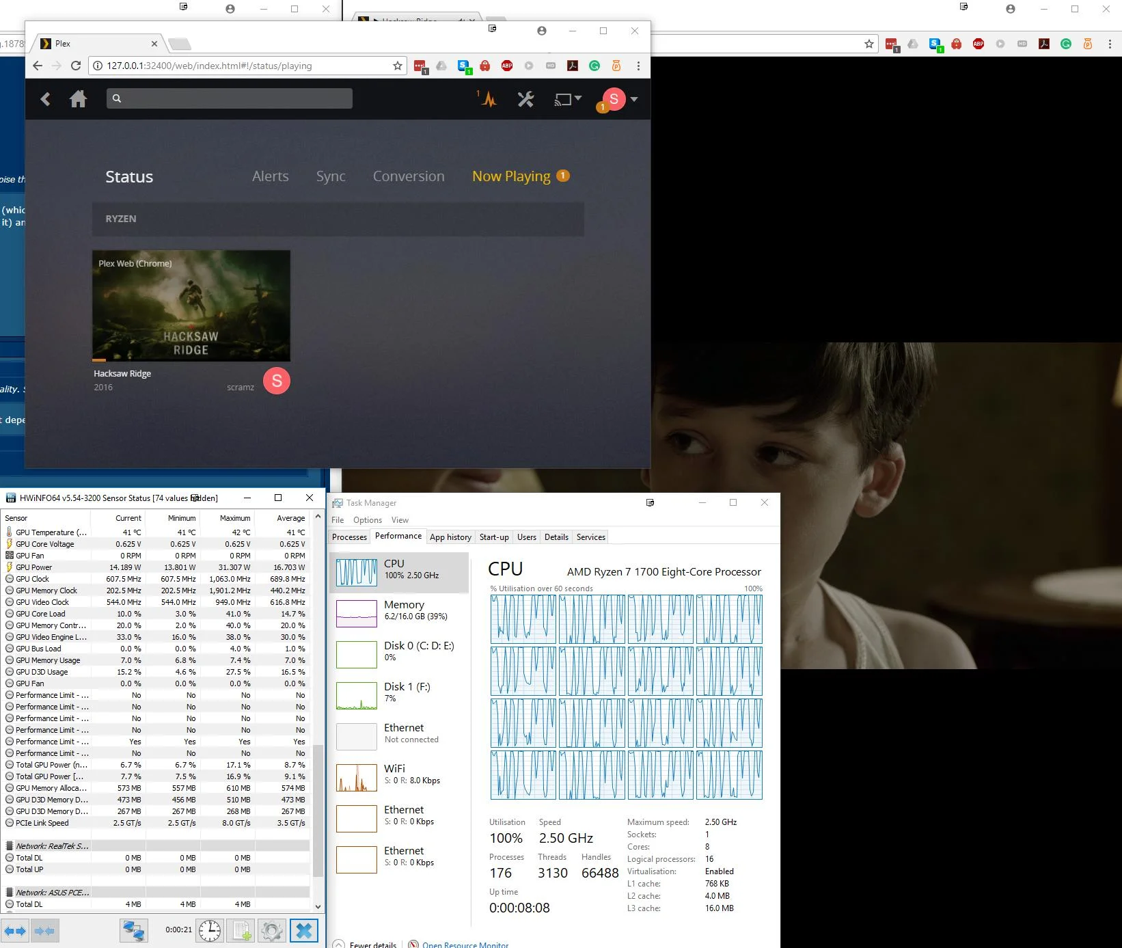This screenshot has height=948, width=1122.
Task: Open Task Manager Details tab
Action: tap(556, 537)
